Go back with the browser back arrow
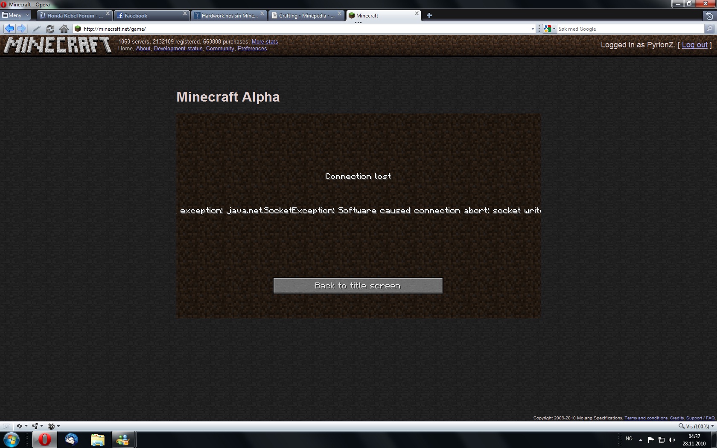This screenshot has width=717, height=448. (x=9, y=29)
